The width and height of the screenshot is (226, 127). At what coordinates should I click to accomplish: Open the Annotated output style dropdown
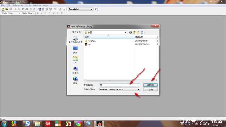[x=80, y=9]
